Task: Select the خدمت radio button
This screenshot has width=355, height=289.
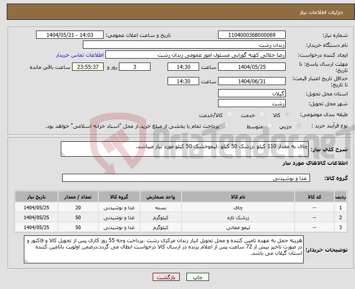Action: tap(262, 114)
